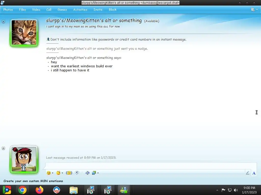Open the Obama-logo browser in the taskbar

[x=56, y=190]
